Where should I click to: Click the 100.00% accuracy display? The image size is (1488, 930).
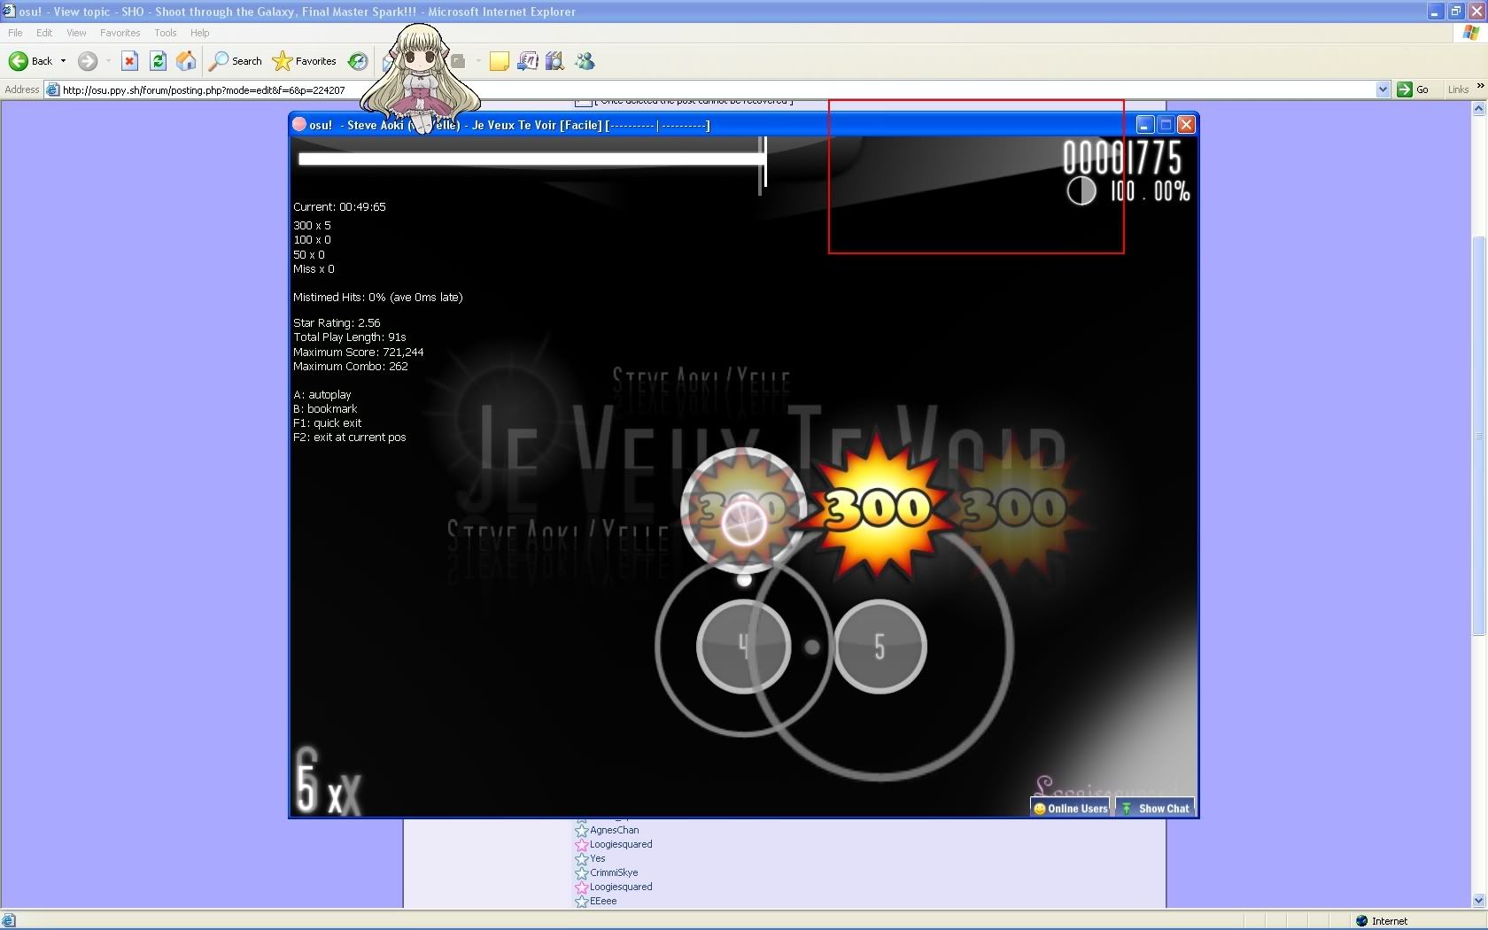pos(1149,191)
